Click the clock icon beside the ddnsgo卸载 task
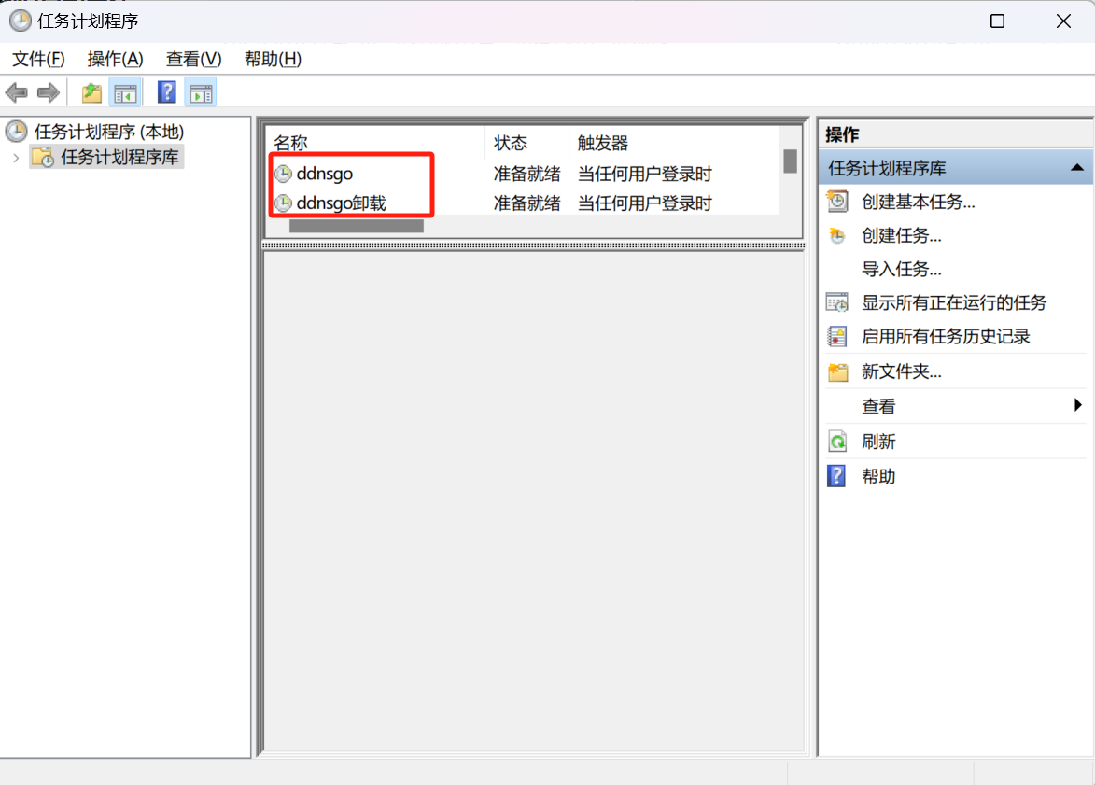 point(283,203)
